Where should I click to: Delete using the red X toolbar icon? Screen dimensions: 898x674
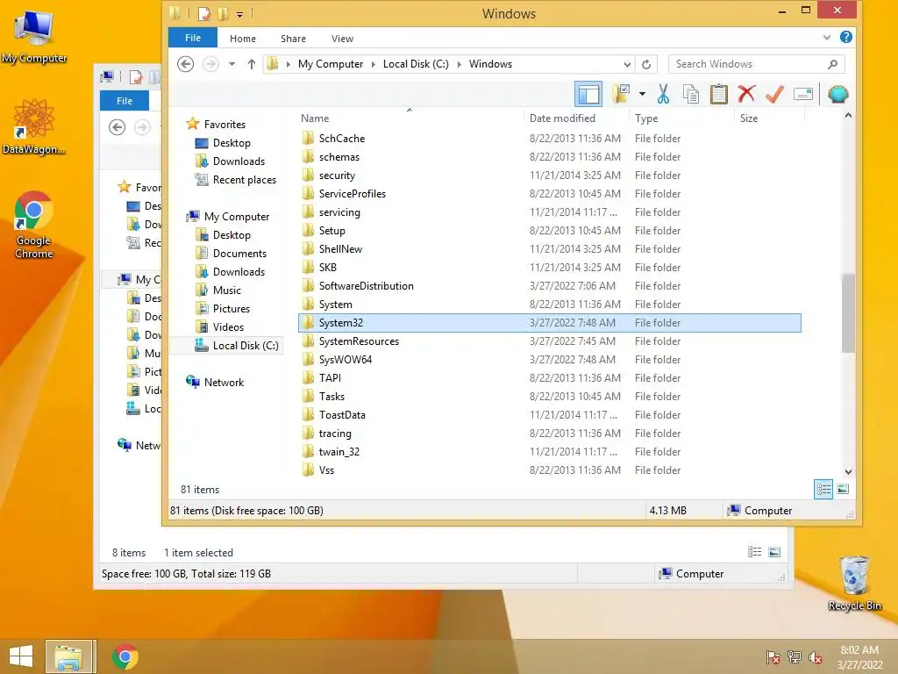(747, 94)
